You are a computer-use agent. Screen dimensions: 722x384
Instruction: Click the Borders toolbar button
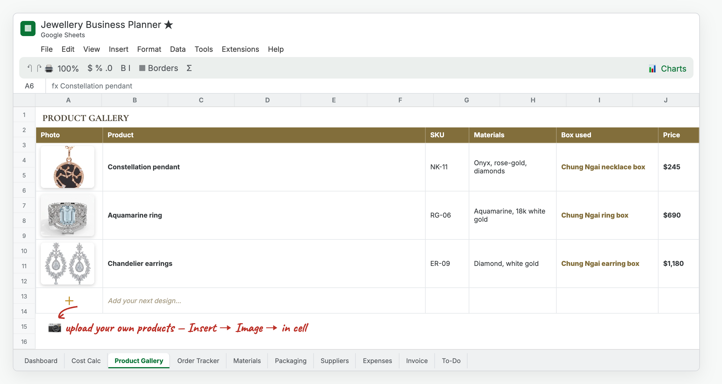point(159,68)
